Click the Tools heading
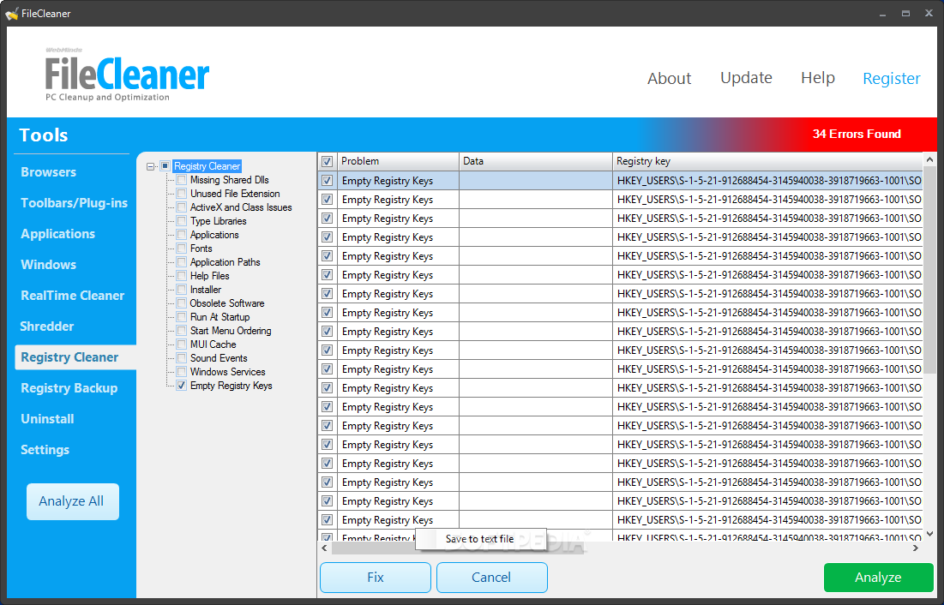Viewport: 944px width, 605px height. click(44, 135)
